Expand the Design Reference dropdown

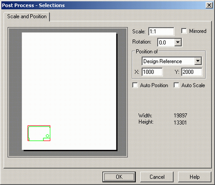198,61
